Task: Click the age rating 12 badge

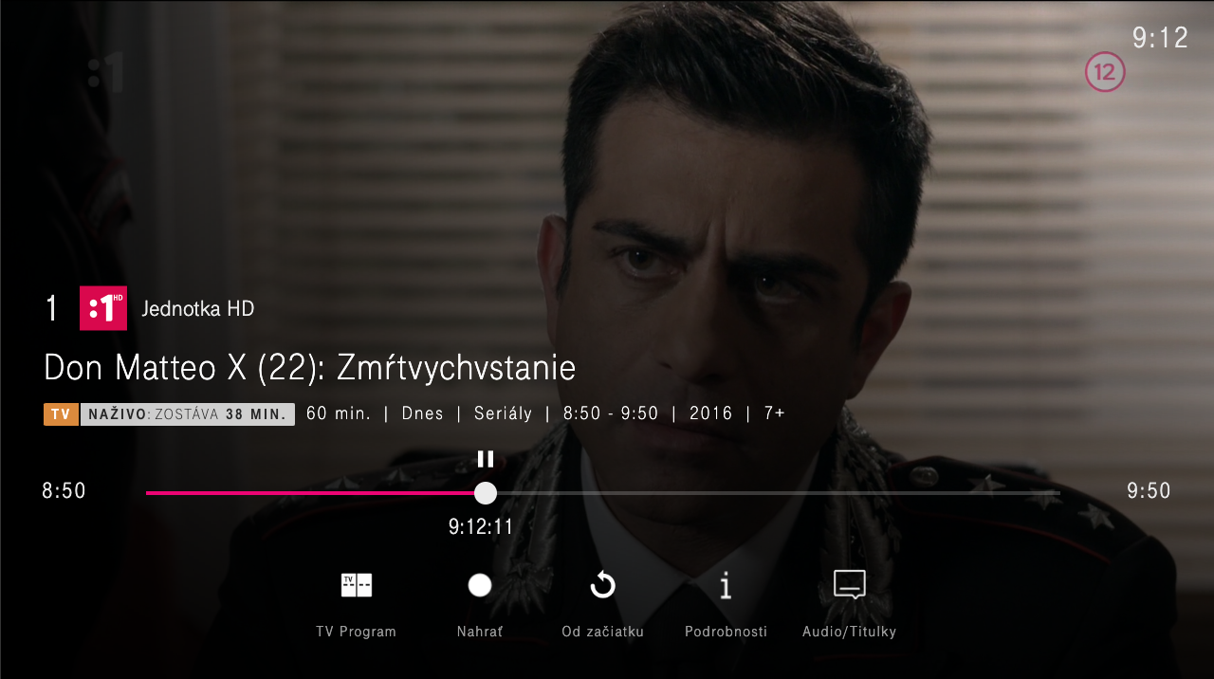Action: [1105, 72]
